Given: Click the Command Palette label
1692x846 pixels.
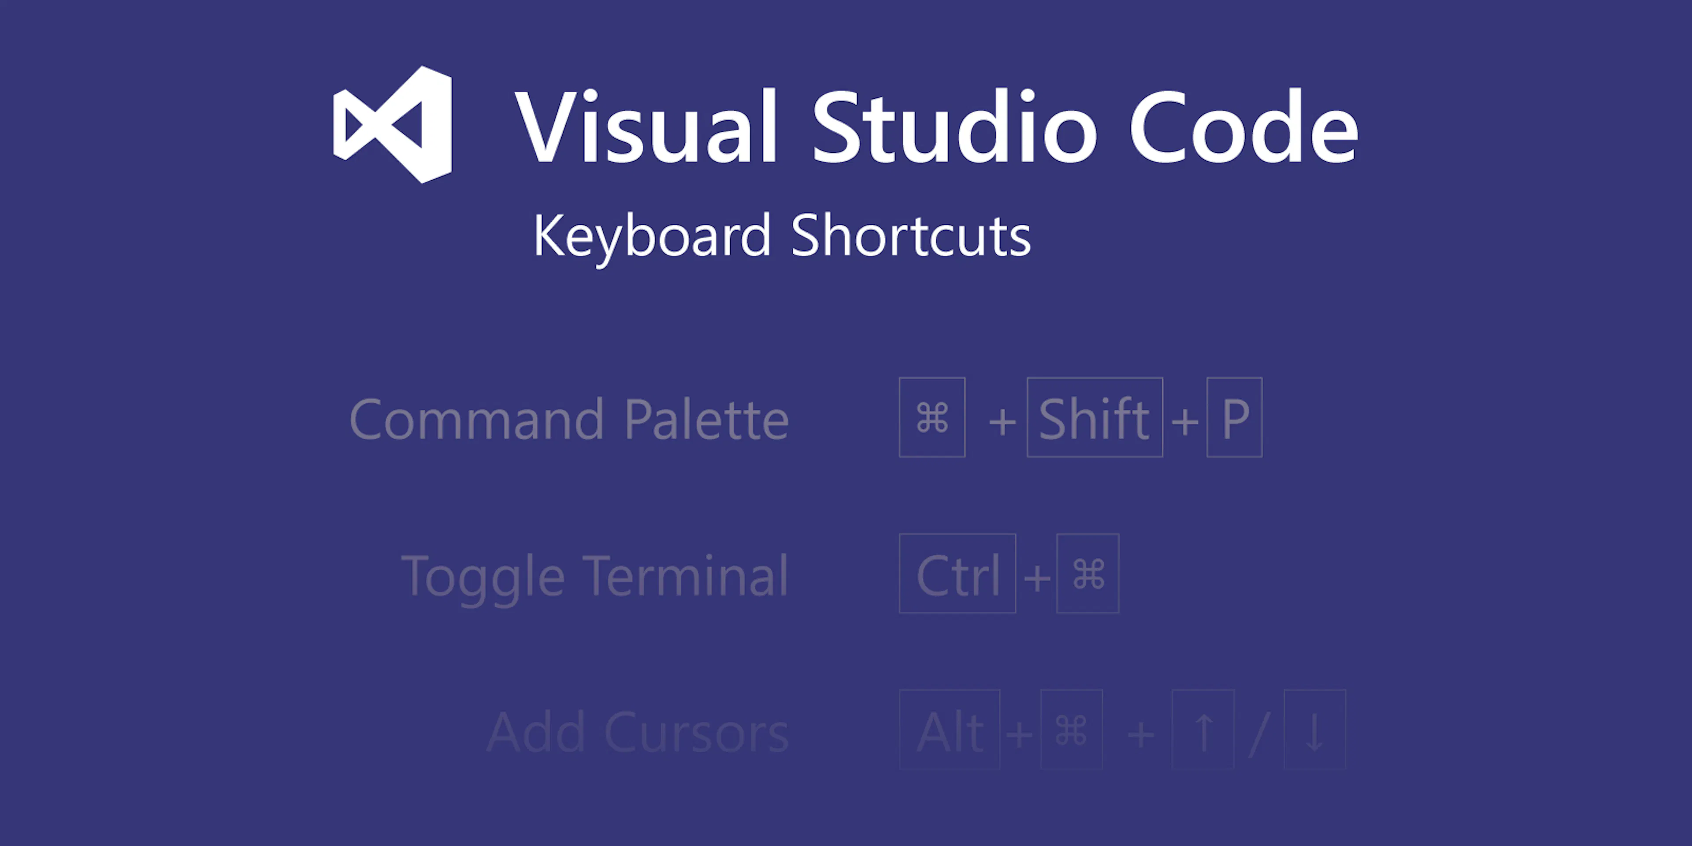Looking at the screenshot, I should pyautogui.click(x=569, y=419).
